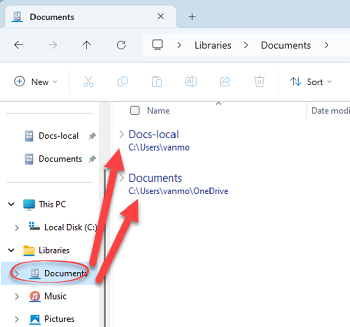
Task: Open the New item dropdown
Action: tap(36, 82)
